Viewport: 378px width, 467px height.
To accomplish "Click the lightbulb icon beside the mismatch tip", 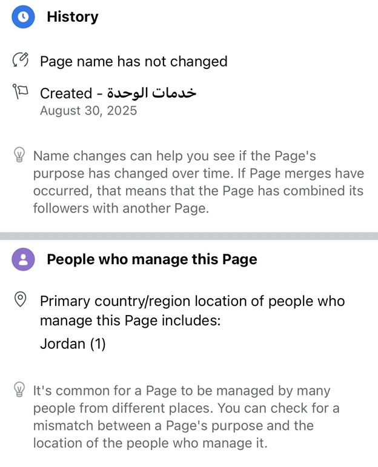I will (19, 391).
